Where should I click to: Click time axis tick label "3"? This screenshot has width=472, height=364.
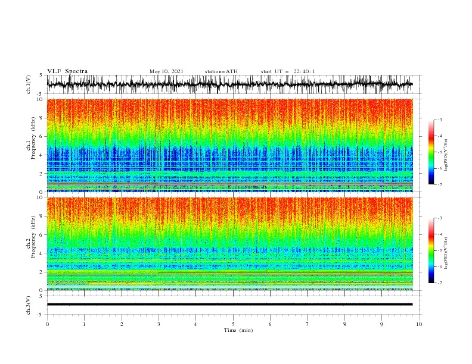159,324
